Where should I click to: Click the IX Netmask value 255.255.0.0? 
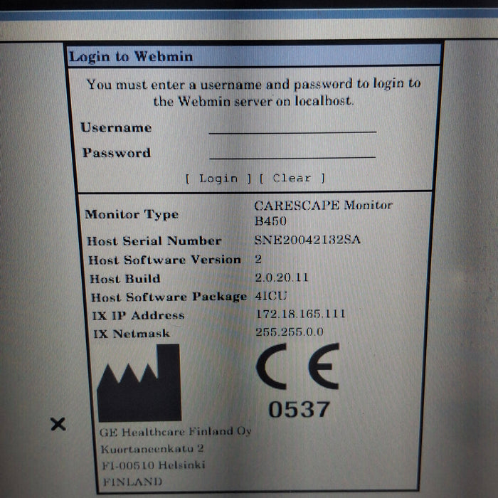coord(290,332)
